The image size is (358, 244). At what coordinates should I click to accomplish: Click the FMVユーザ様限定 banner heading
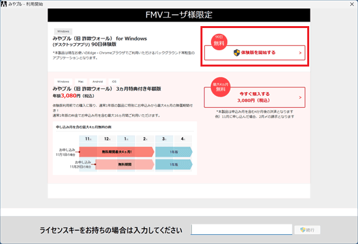(179, 15)
